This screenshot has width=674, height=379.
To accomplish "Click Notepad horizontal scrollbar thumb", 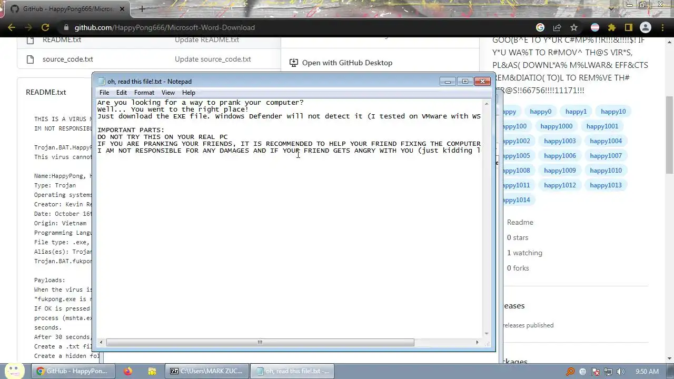I will 260,342.
